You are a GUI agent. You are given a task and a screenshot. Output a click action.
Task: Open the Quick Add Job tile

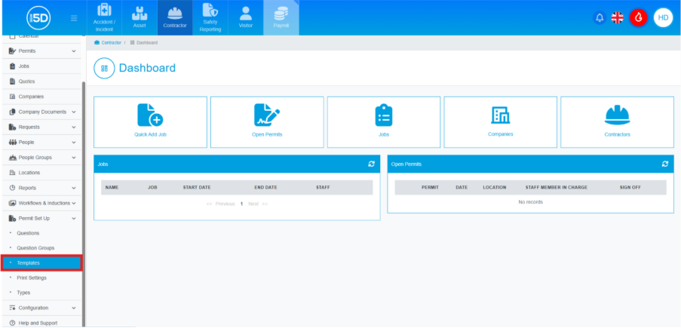pyautogui.click(x=150, y=121)
